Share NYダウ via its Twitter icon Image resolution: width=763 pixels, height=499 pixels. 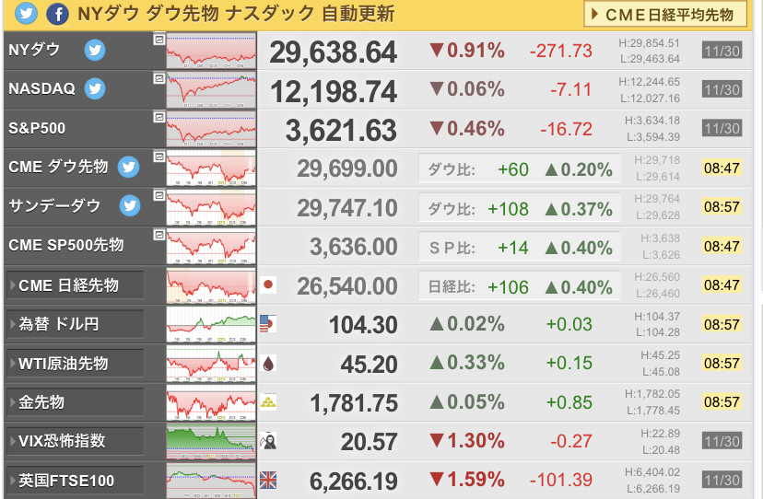point(95,50)
